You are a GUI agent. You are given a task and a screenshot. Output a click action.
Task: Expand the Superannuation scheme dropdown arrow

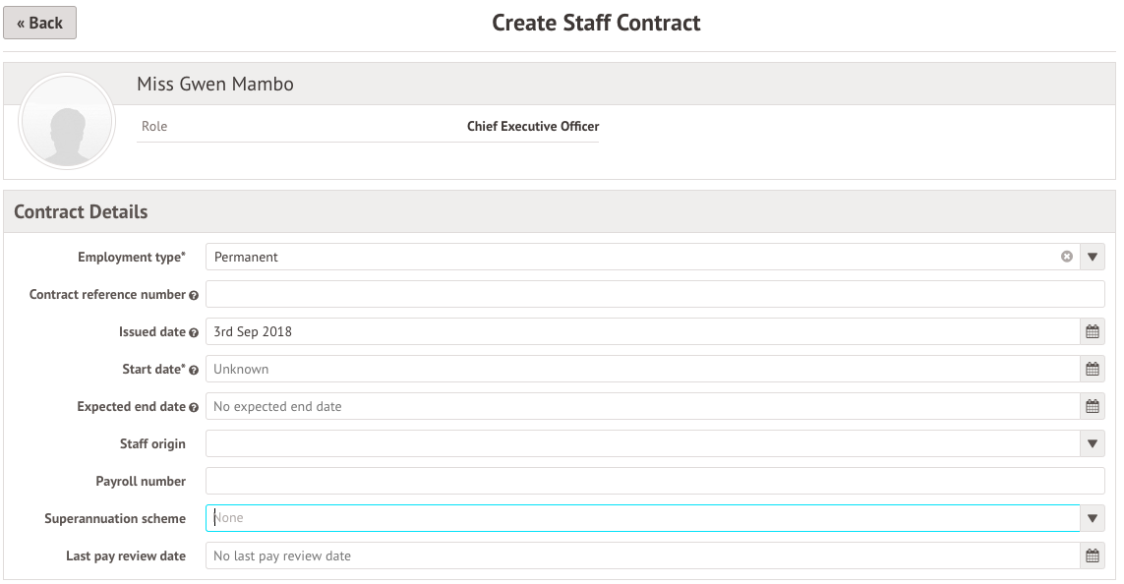1092,518
